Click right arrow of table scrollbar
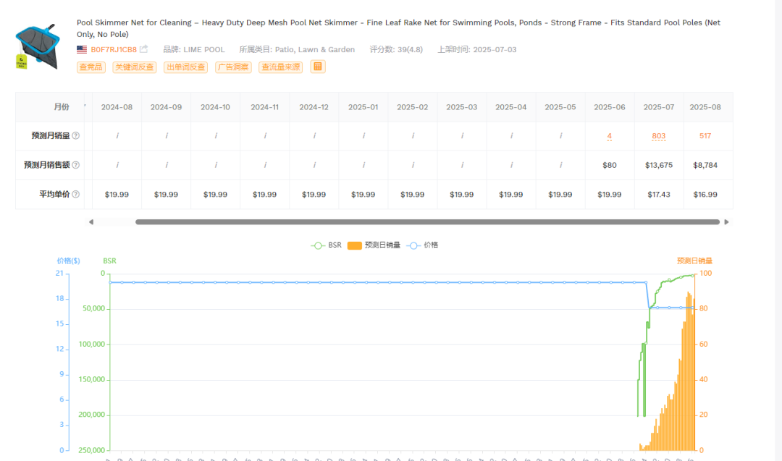Screen dimensions: 782x461 coord(727,222)
